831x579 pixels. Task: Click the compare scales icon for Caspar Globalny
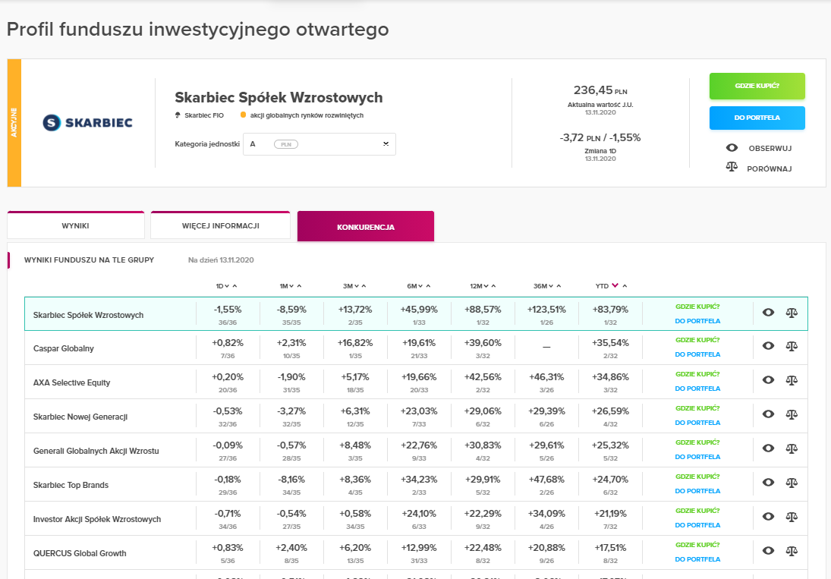click(x=792, y=346)
